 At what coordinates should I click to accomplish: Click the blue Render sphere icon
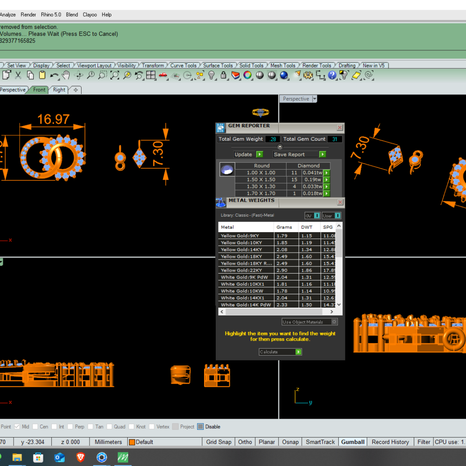pos(284,75)
